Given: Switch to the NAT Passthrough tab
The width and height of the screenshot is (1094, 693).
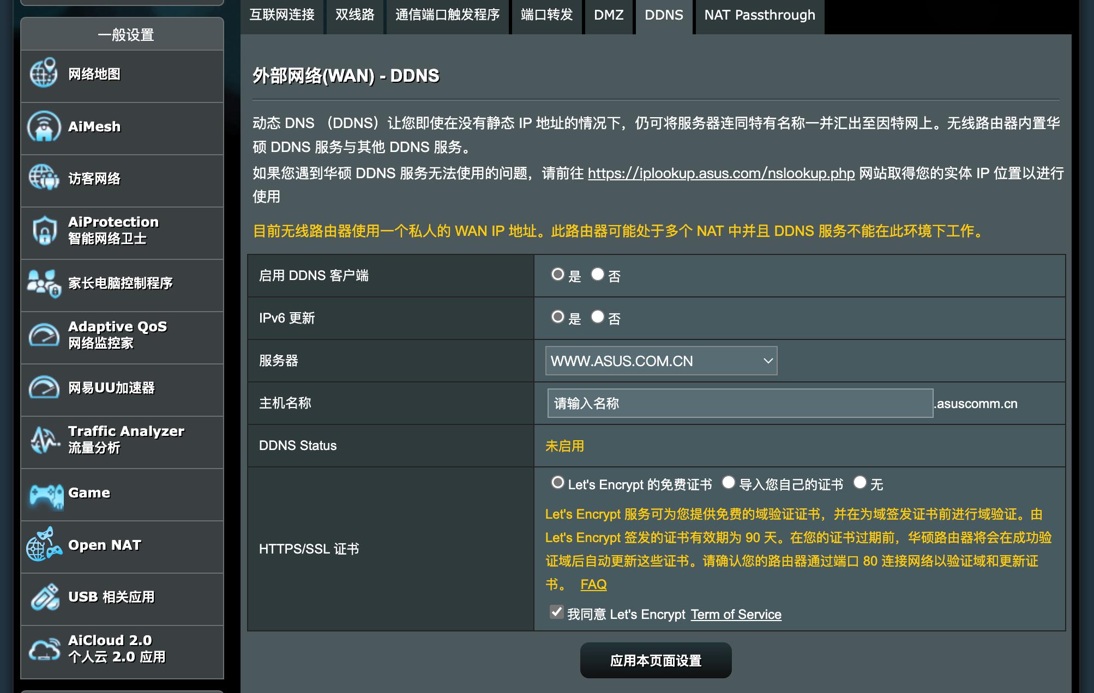Looking at the screenshot, I should tap(759, 15).
